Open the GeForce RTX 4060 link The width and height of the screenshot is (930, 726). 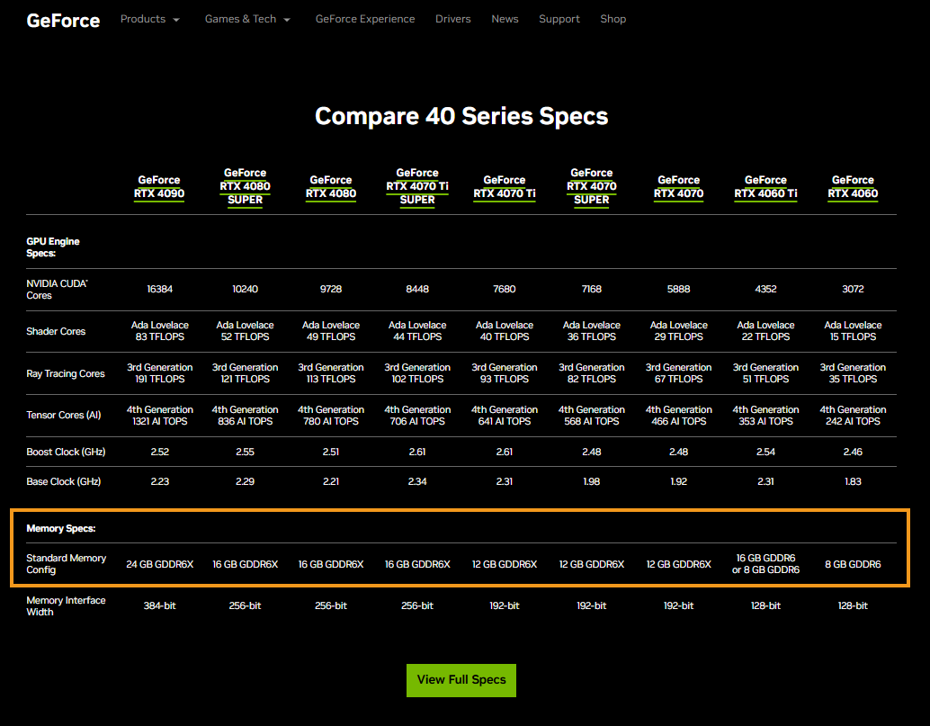[853, 187]
